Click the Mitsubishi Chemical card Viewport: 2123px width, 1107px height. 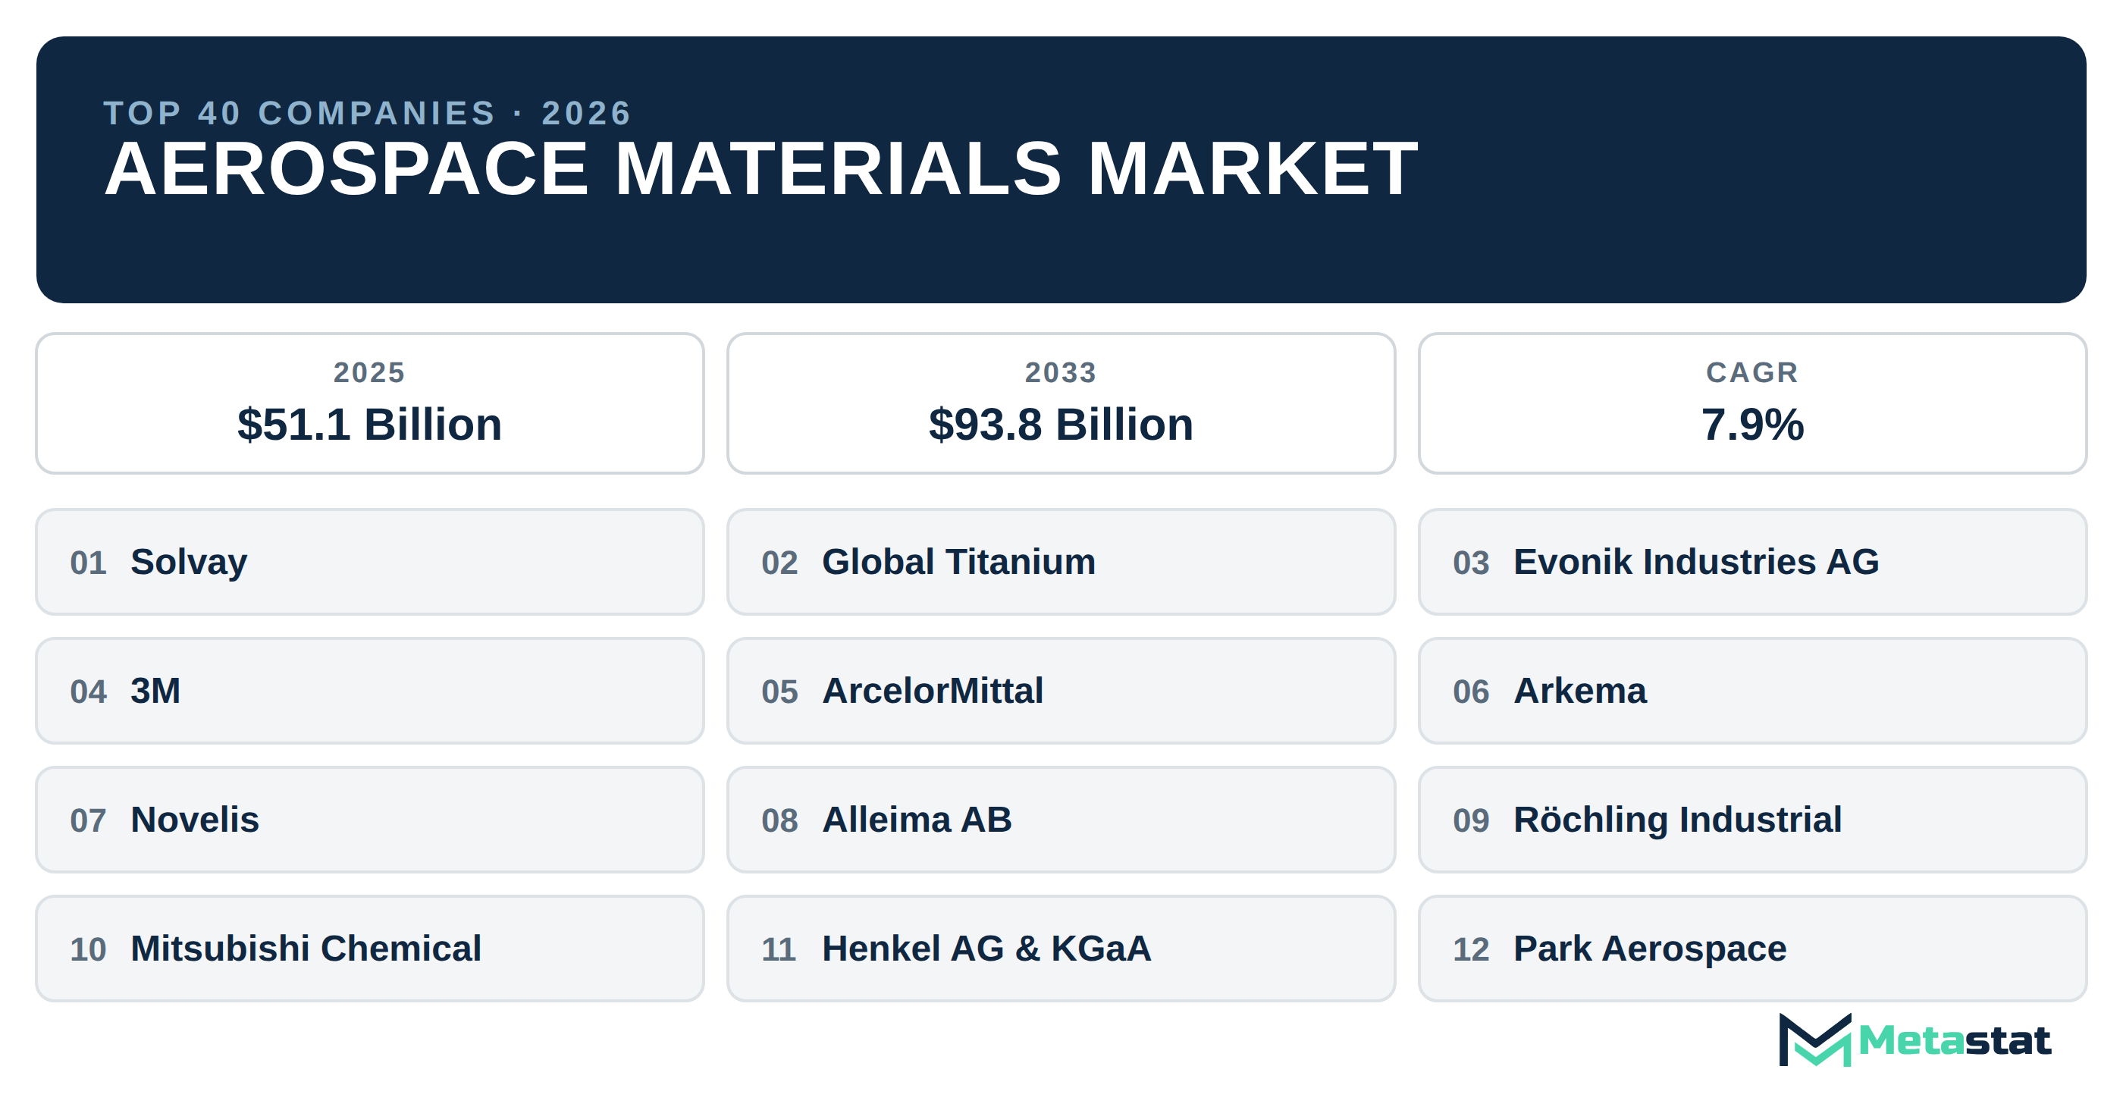coord(370,949)
